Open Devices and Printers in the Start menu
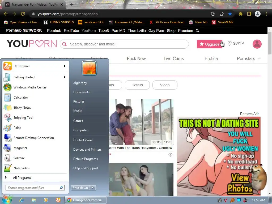Image resolution: width=272 pixels, height=204 pixels. (87, 150)
